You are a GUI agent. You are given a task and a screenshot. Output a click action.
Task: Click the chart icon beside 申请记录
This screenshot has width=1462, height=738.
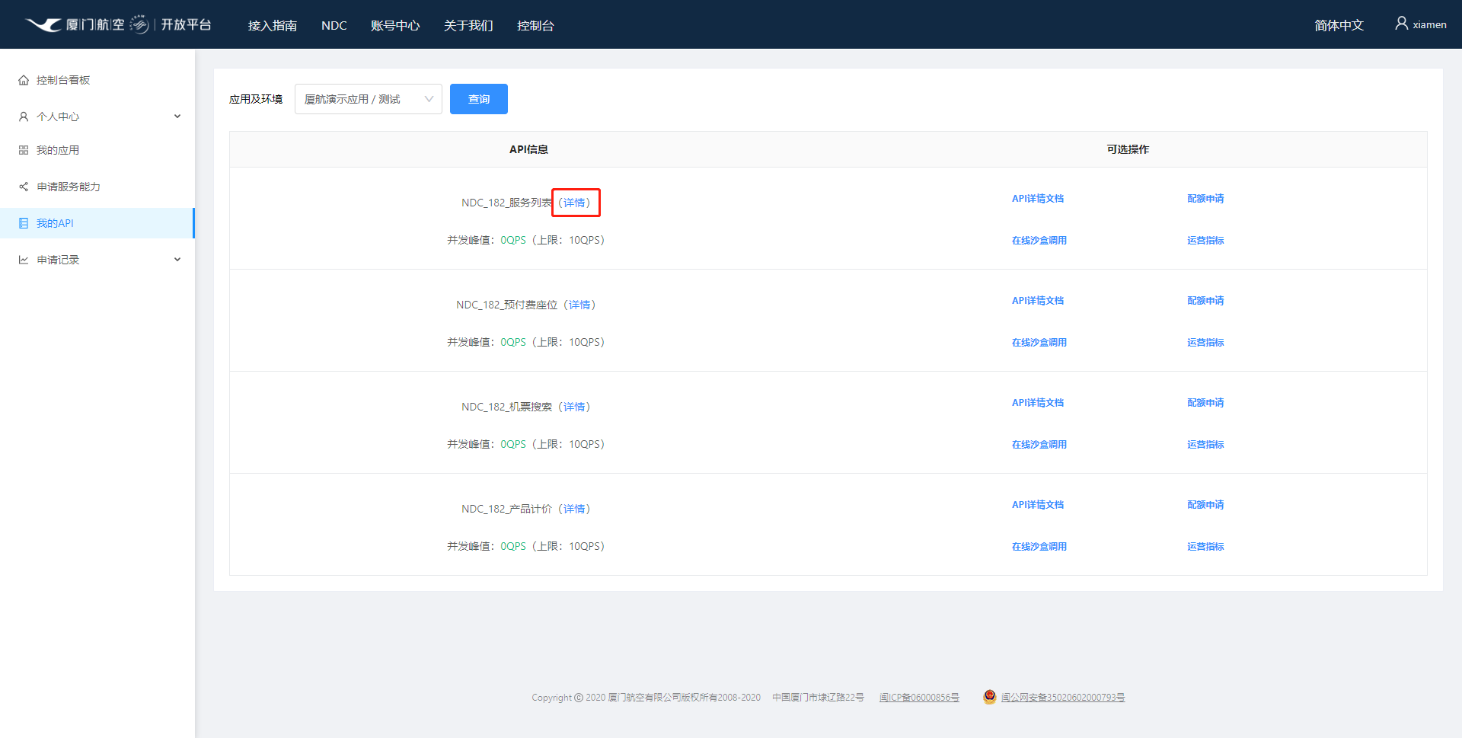click(24, 260)
